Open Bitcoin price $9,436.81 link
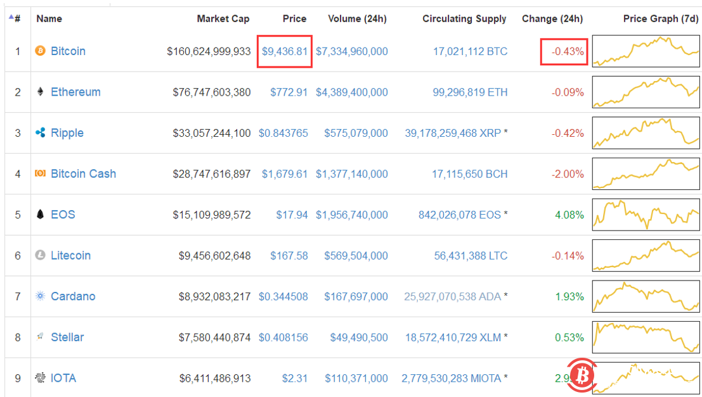702x397 pixels. 285,51
